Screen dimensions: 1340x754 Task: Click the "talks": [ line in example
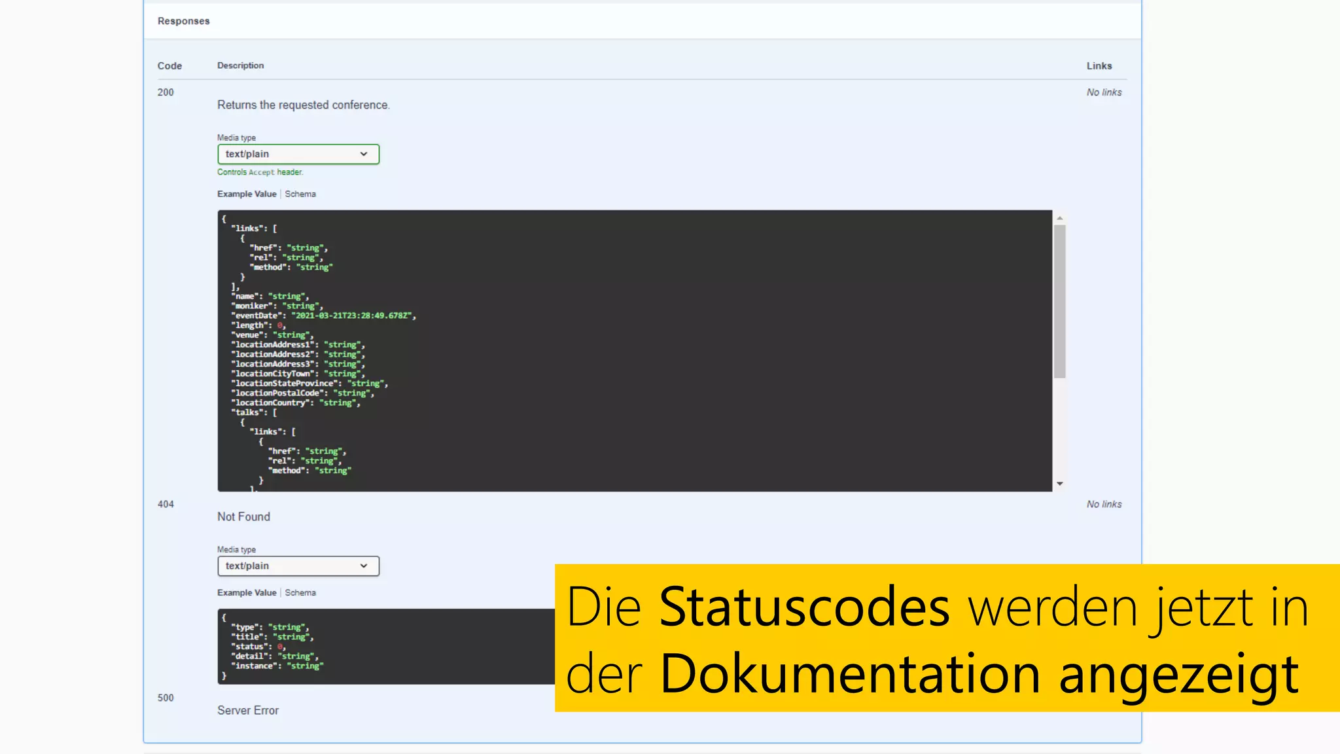coord(254,412)
